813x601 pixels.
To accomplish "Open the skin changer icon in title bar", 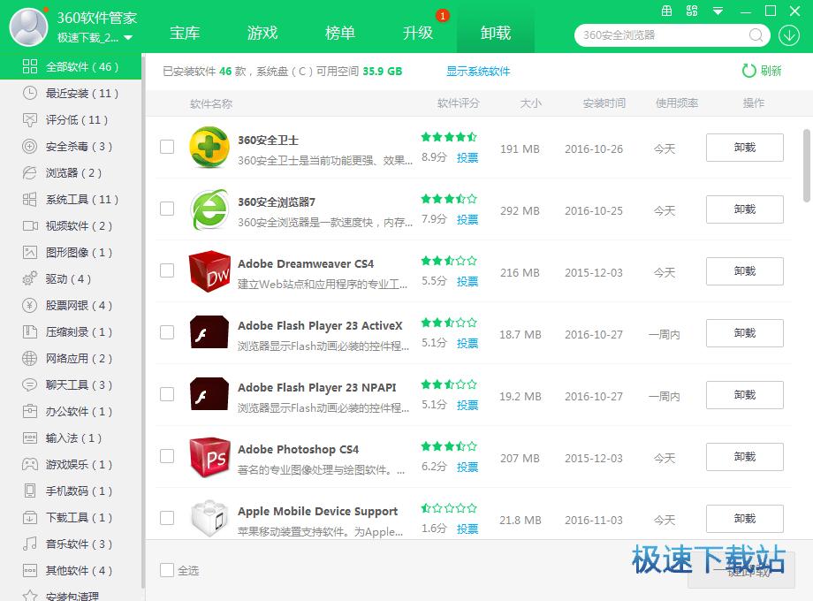I will point(693,11).
